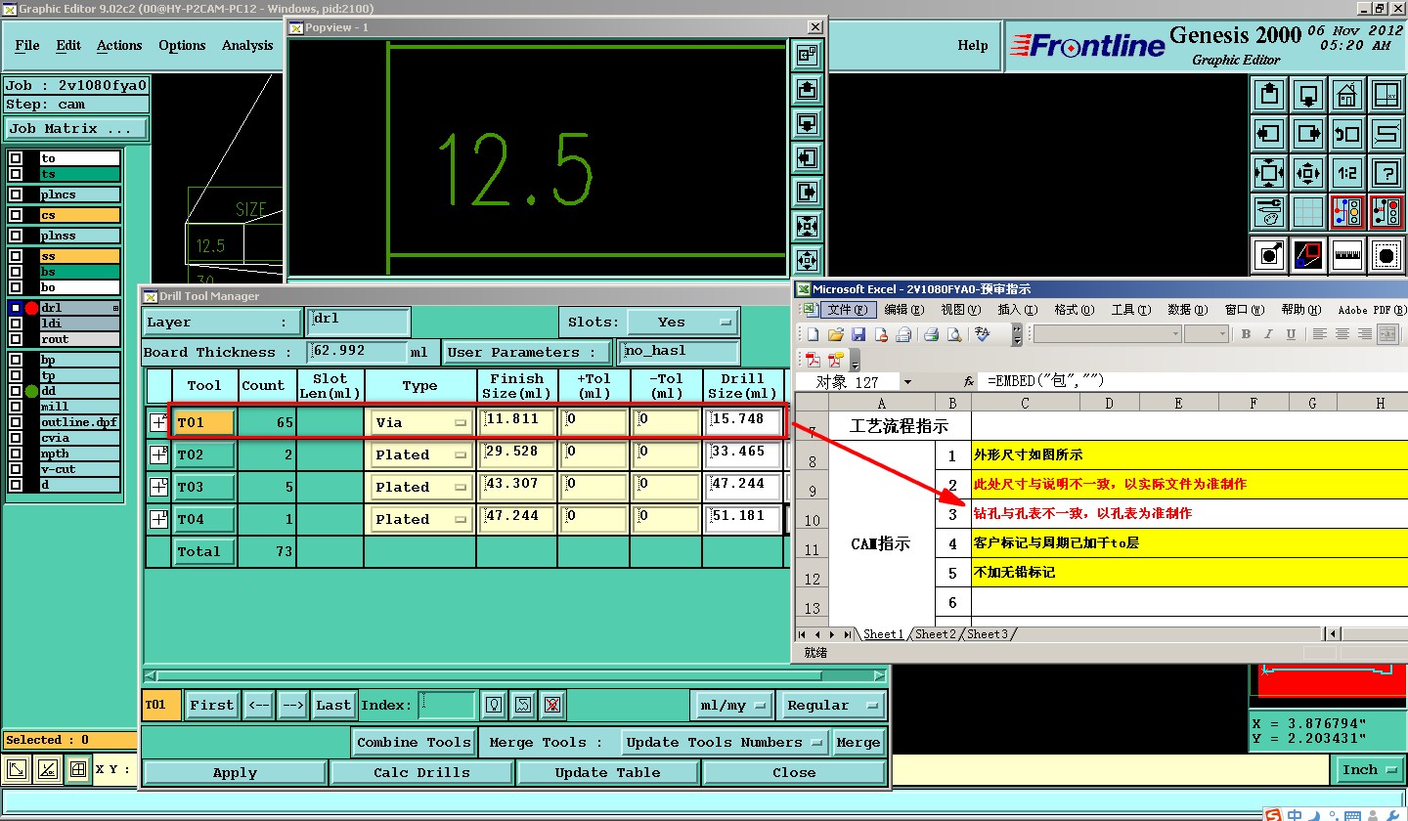Click the ruler measure tool icon
Screen dimensions: 1408x821
pos(1346,255)
